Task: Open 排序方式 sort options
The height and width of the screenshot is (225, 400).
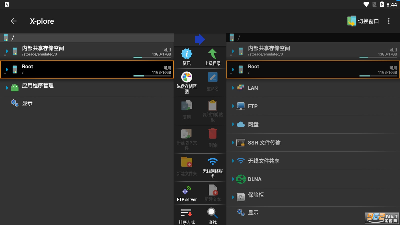Action: pos(187,216)
